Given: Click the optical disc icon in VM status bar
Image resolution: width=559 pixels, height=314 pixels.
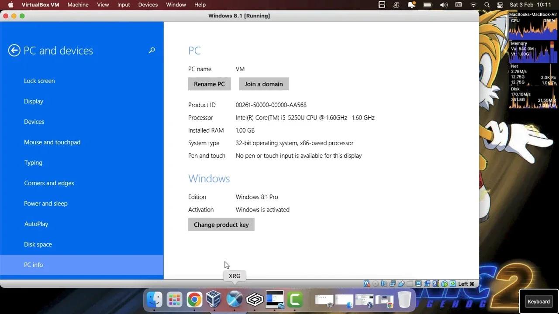Looking at the screenshot, I should 376,283.
